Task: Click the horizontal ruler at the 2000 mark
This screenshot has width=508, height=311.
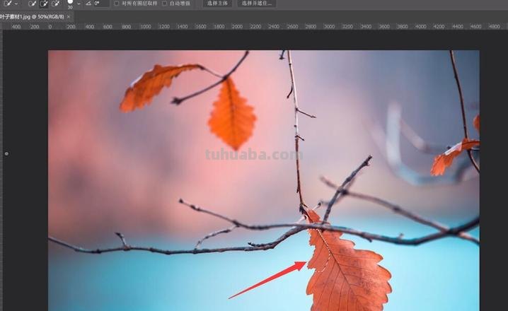Action: click(x=236, y=26)
